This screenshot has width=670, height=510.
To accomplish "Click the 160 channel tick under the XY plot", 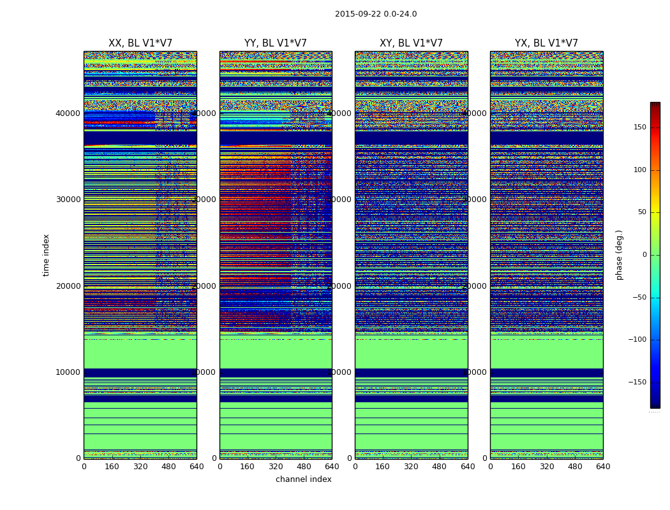I will (383, 467).
